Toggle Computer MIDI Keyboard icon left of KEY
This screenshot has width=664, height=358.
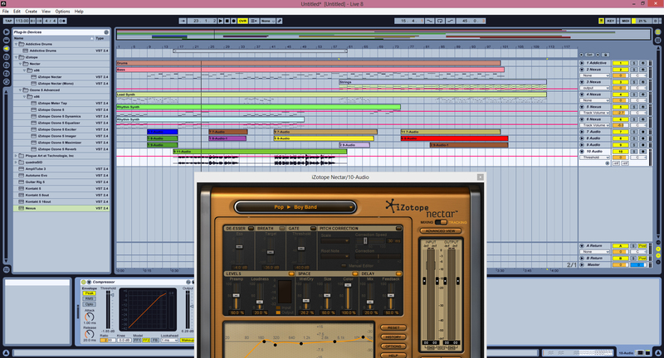tap(601, 21)
